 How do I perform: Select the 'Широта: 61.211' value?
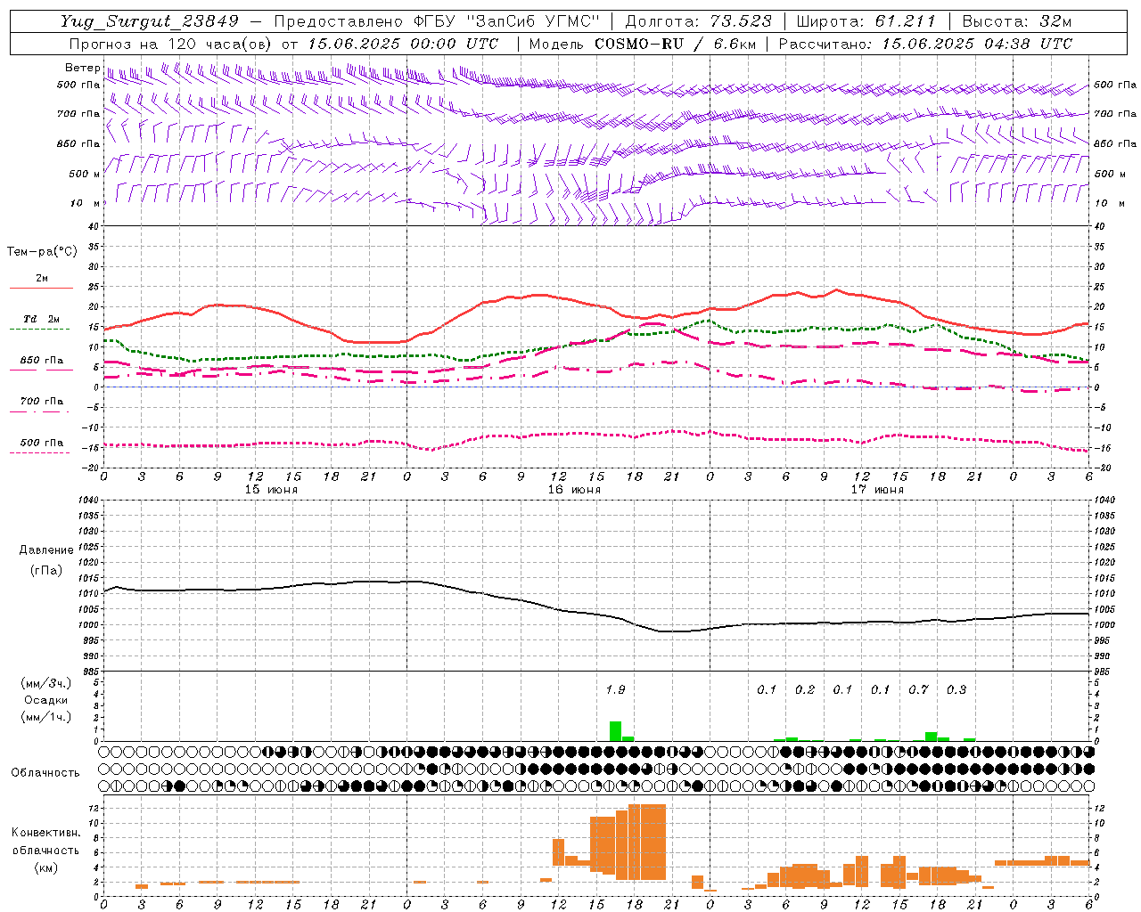tap(866, 21)
